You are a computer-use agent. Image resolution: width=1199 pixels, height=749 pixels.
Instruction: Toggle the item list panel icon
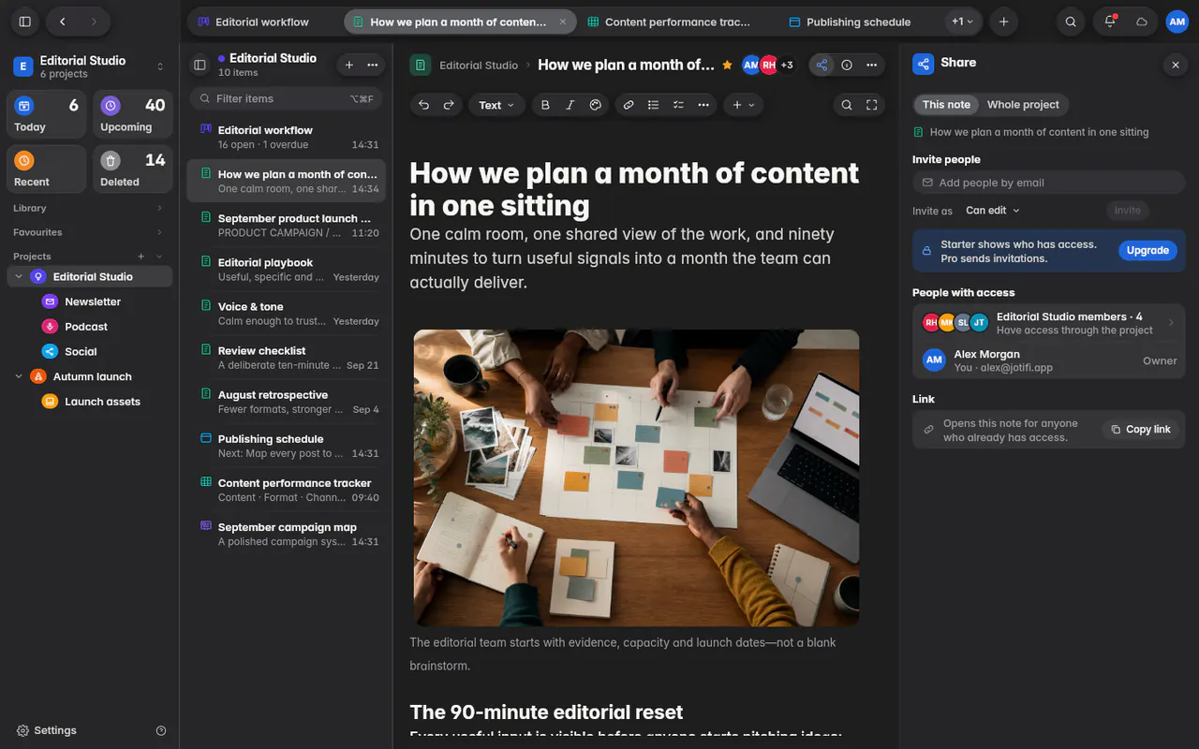pyautogui.click(x=200, y=65)
